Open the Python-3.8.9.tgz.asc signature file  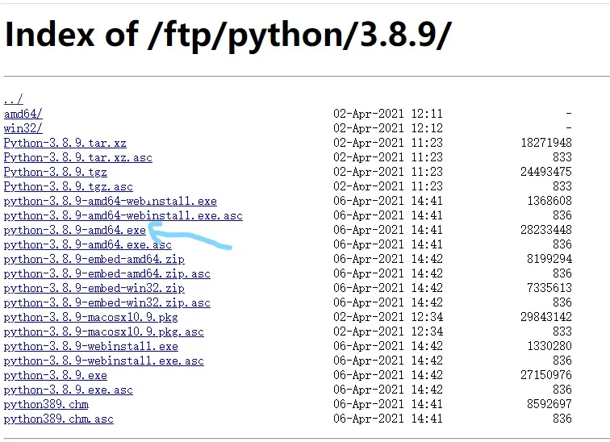click(68, 186)
